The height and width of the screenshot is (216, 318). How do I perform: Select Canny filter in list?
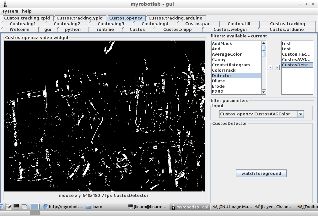tap(236, 59)
